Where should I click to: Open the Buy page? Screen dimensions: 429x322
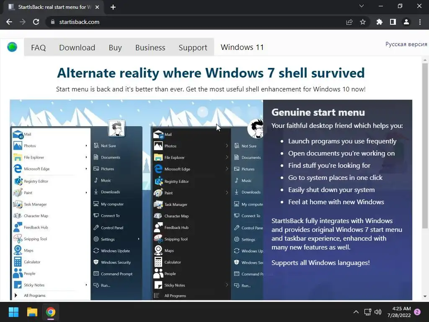point(115,48)
